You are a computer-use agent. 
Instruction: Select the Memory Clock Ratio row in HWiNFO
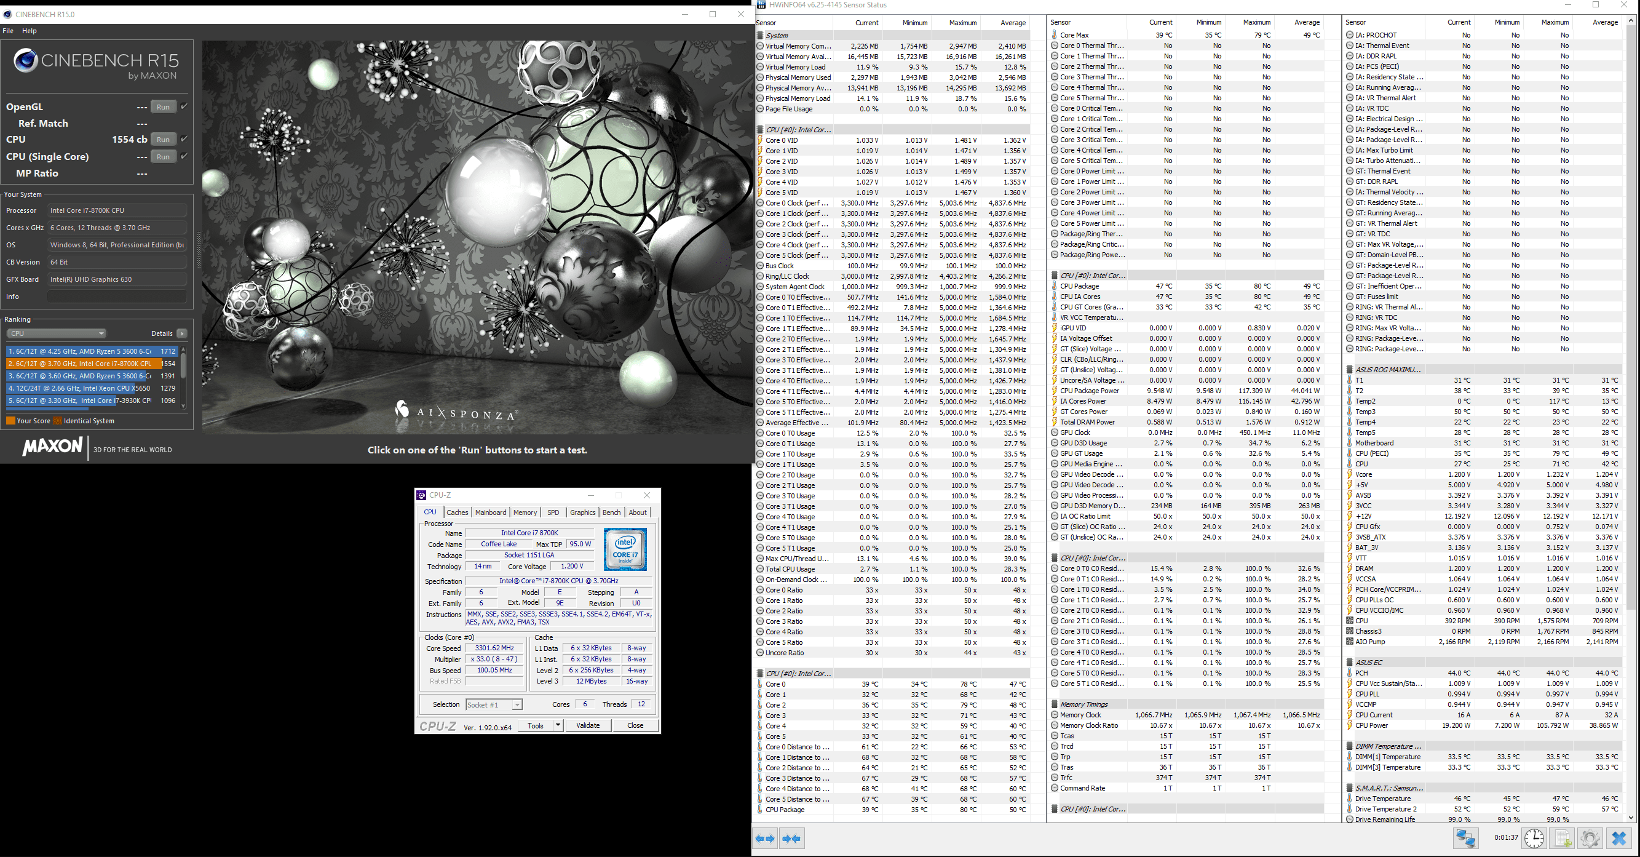pyautogui.click(x=1187, y=725)
